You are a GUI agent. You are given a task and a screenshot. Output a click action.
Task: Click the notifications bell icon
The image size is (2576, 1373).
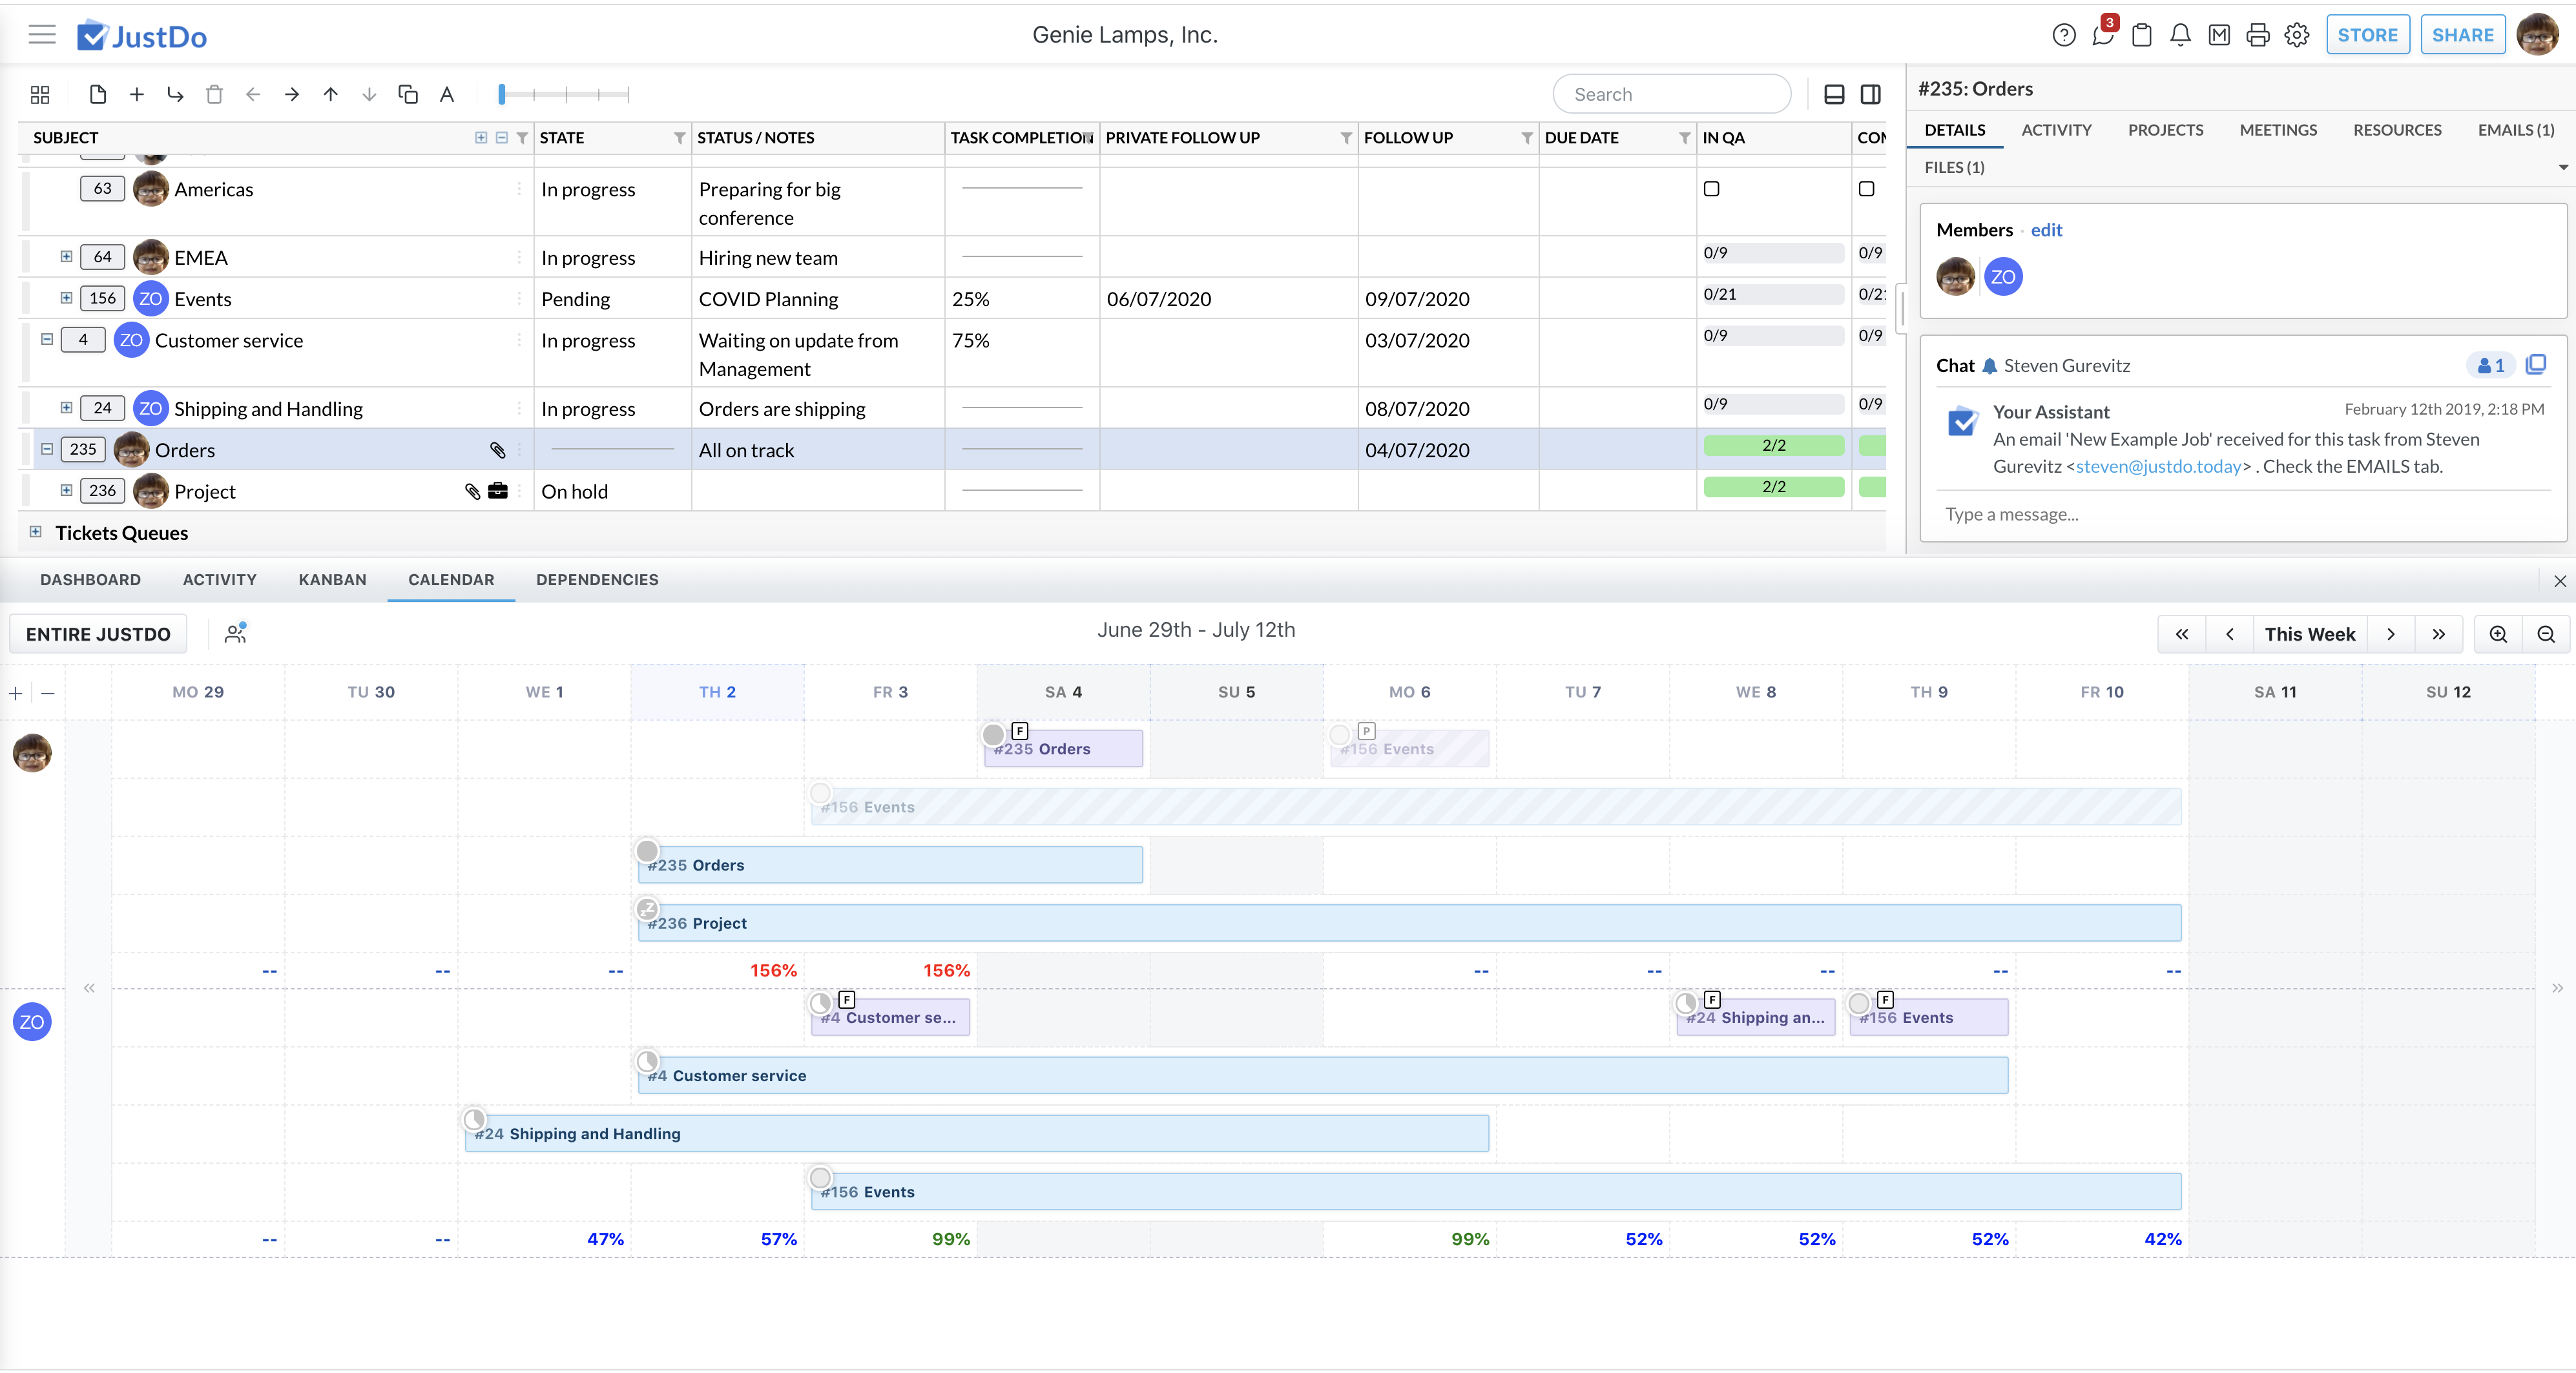[2180, 36]
